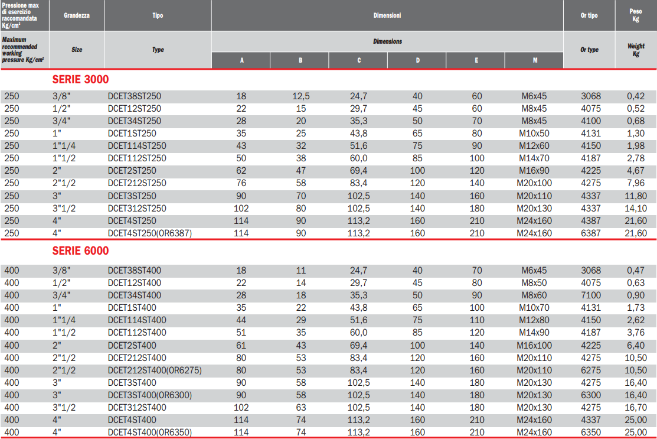This screenshot has height=439, width=657.
Task: Click the Or tipo column header
Action: [x=589, y=15]
